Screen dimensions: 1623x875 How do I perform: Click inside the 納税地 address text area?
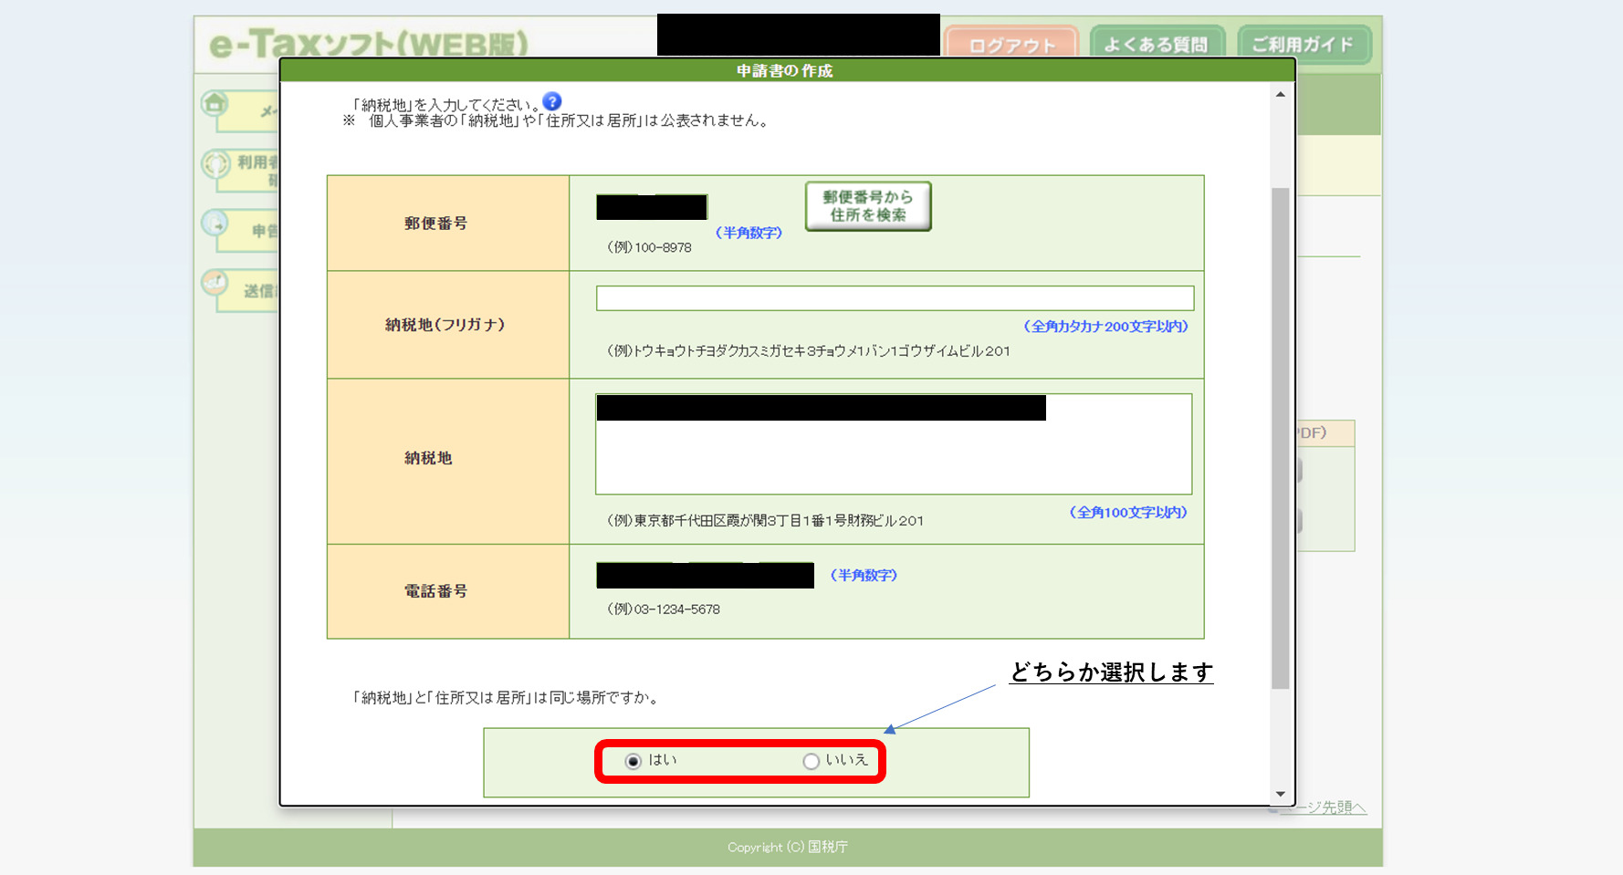click(x=893, y=456)
